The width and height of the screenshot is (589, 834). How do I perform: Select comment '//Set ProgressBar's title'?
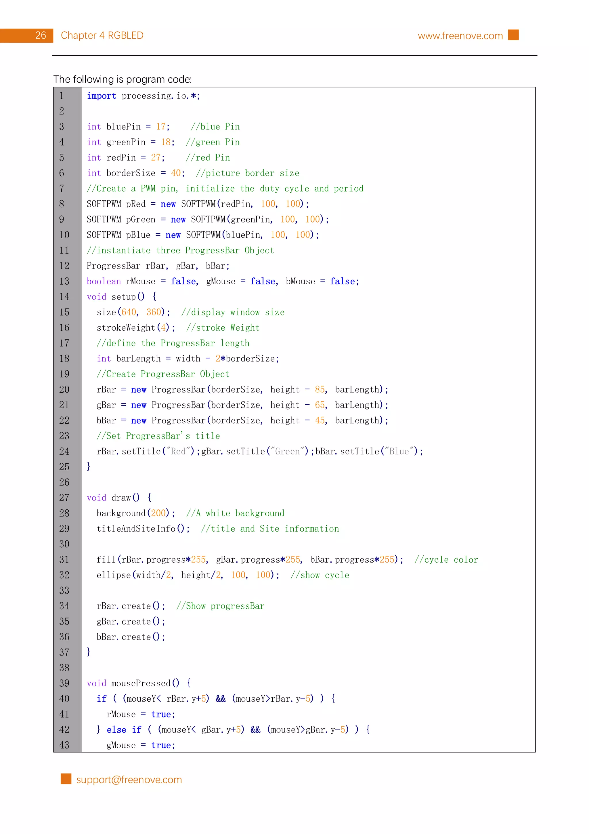coord(158,436)
